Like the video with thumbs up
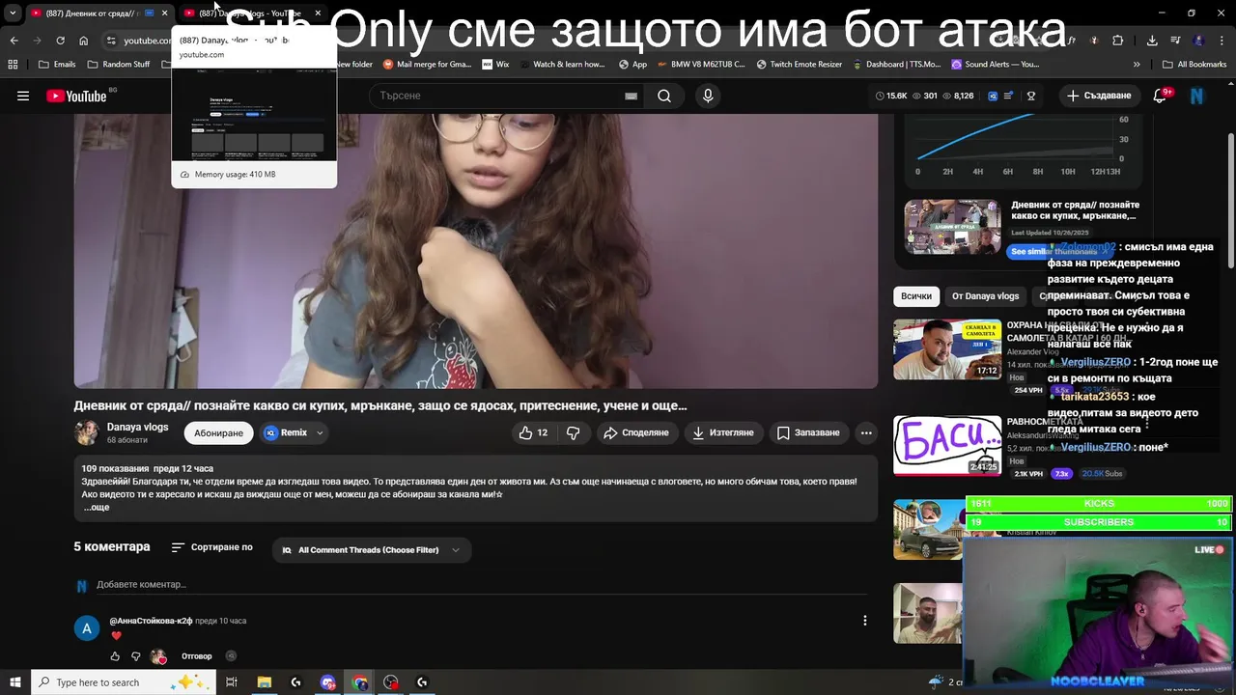 click(533, 432)
